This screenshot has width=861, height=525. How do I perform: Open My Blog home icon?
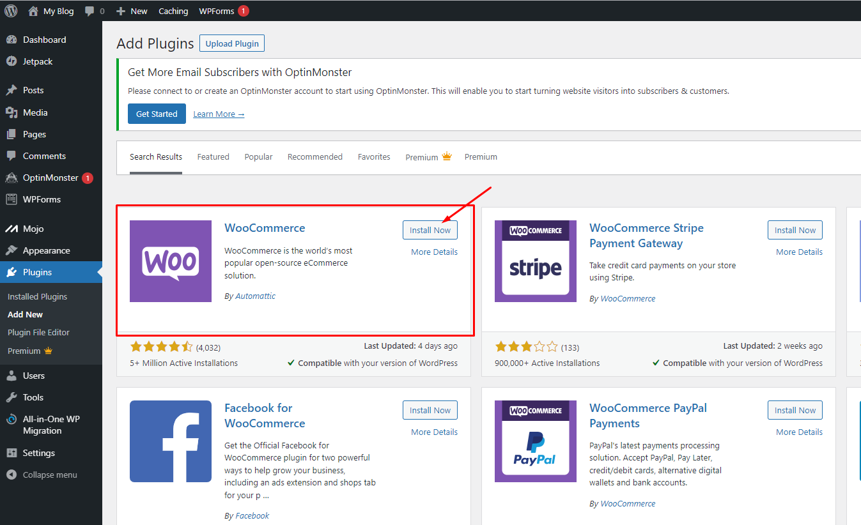click(33, 11)
